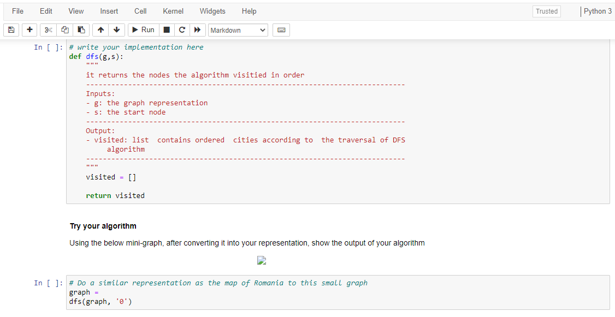The width and height of the screenshot is (615, 317).
Task: Open the Insert menu
Action: (x=109, y=11)
